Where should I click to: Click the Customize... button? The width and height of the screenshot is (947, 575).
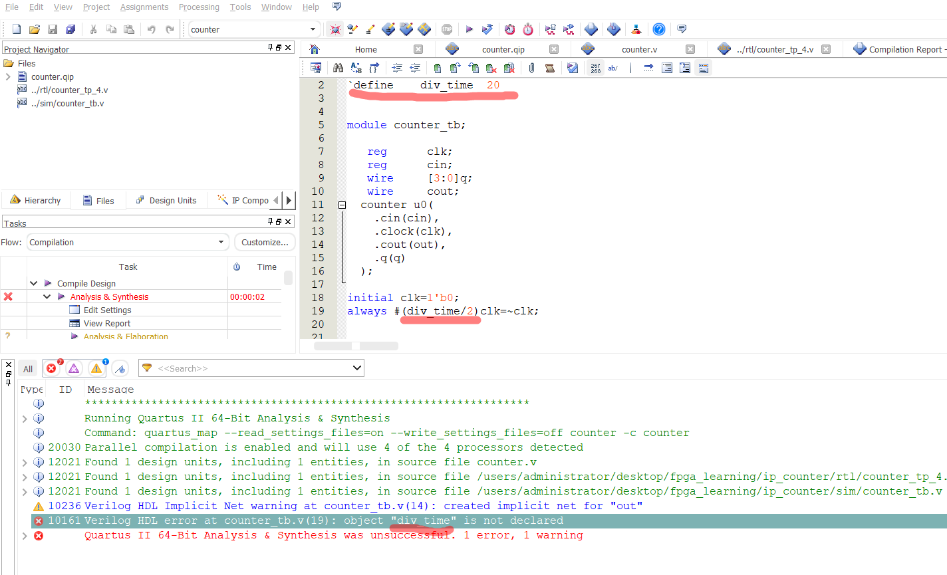(x=265, y=242)
